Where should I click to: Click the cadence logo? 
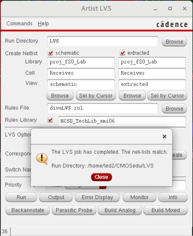[172, 24]
